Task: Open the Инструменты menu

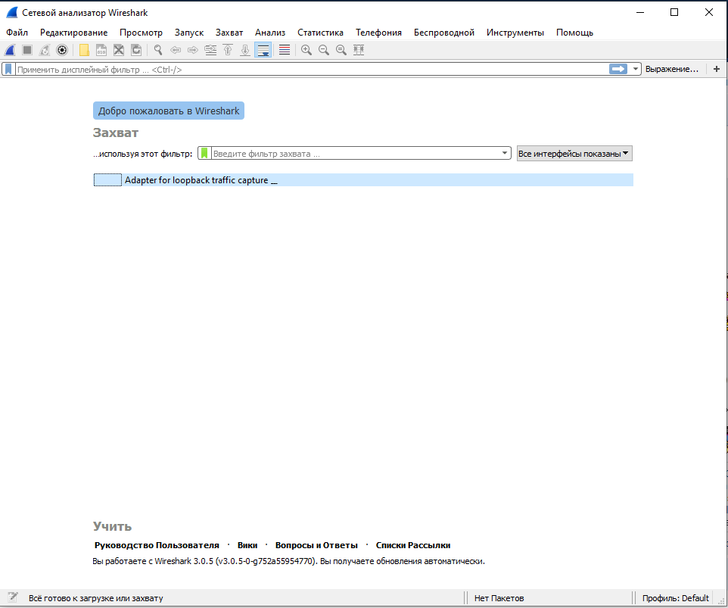Action: (515, 33)
